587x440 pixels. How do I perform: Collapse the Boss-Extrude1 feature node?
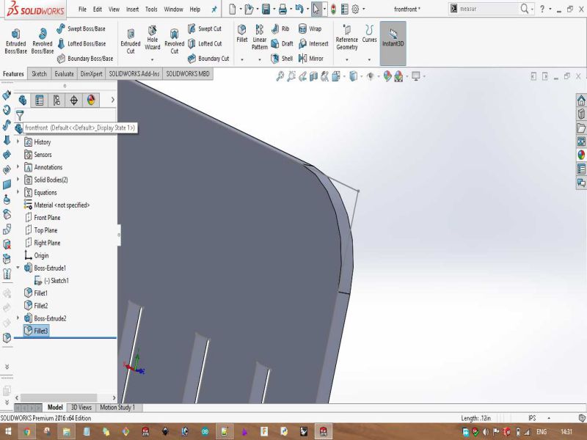(x=18, y=268)
